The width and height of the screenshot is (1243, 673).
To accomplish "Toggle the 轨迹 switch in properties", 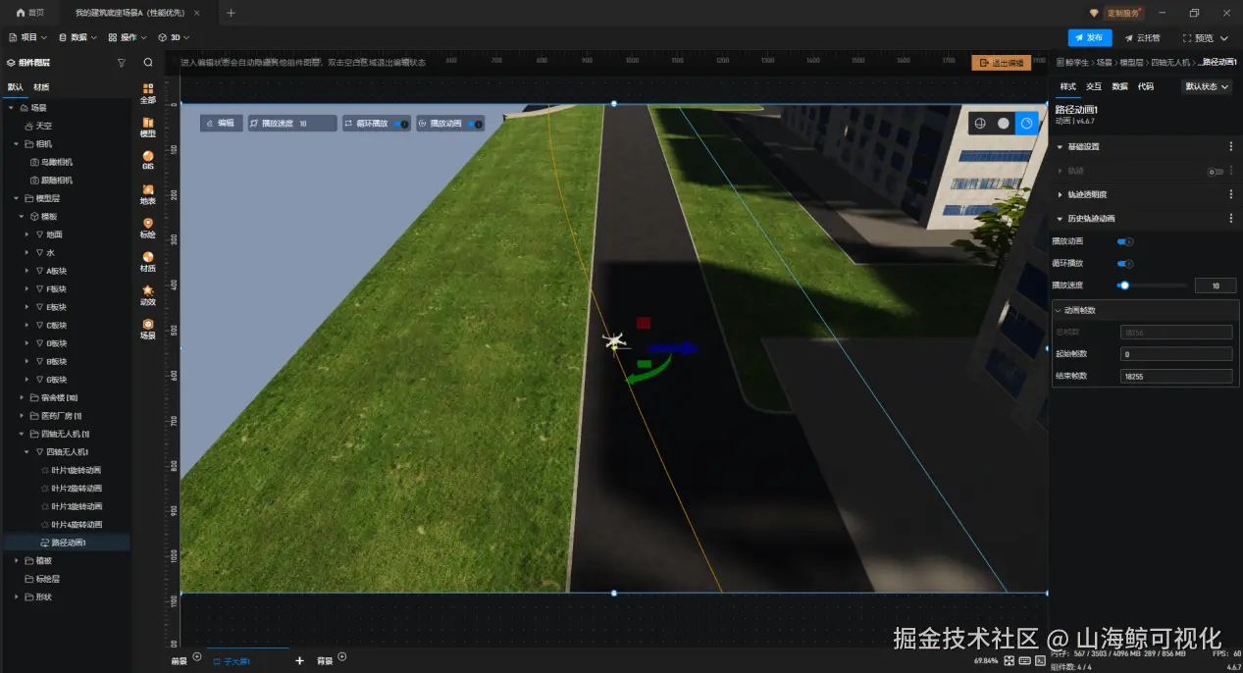I will click(x=1217, y=171).
